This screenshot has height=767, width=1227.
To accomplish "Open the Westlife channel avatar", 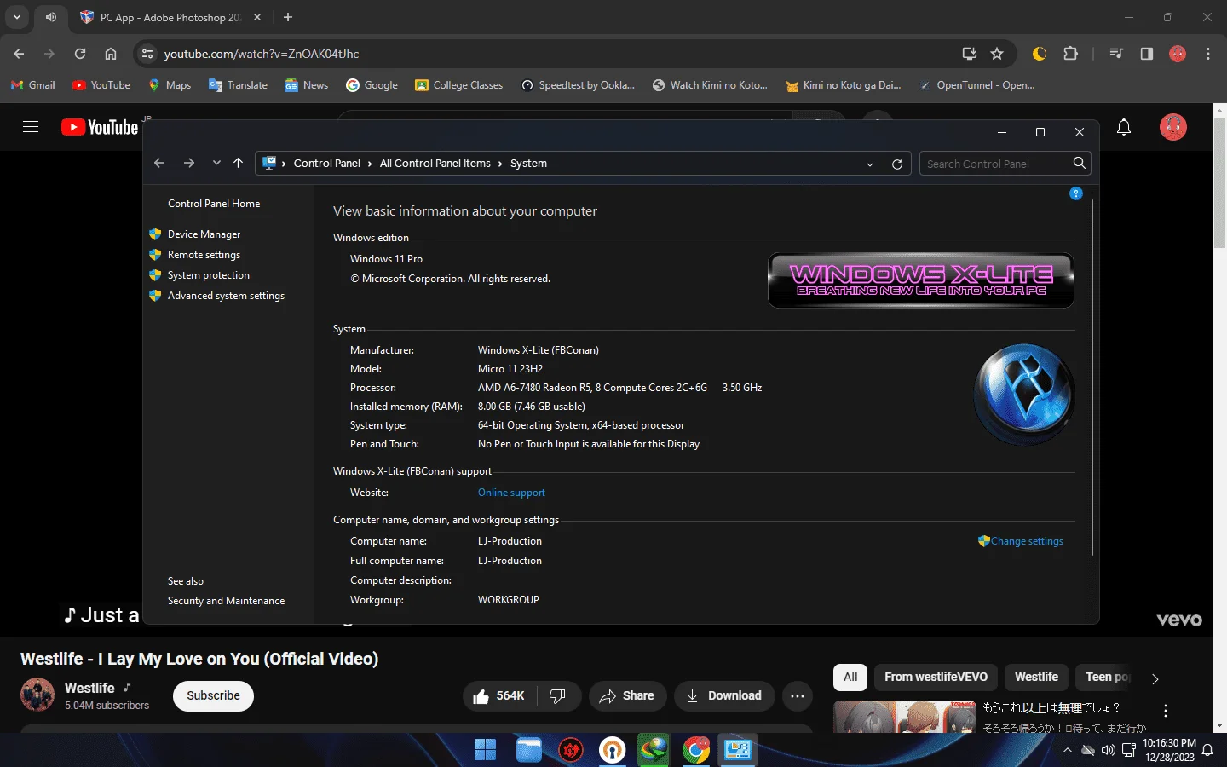I will click(37, 695).
